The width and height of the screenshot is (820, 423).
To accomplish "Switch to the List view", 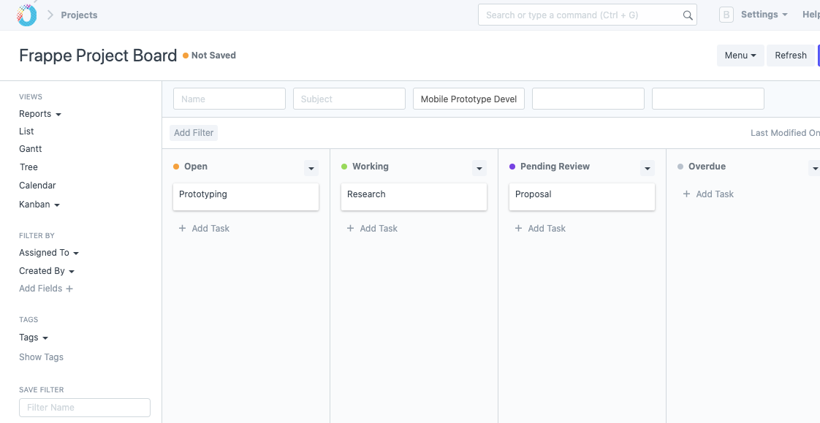I will point(26,132).
